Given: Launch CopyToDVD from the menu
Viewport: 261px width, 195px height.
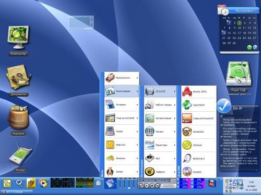Looking at the screenshot, I should (199, 105).
